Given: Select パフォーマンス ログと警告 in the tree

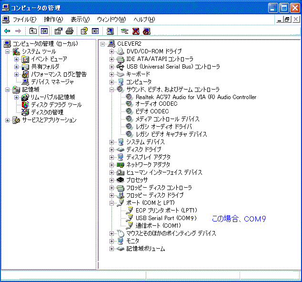Looking at the screenshot, I should point(59,74).
